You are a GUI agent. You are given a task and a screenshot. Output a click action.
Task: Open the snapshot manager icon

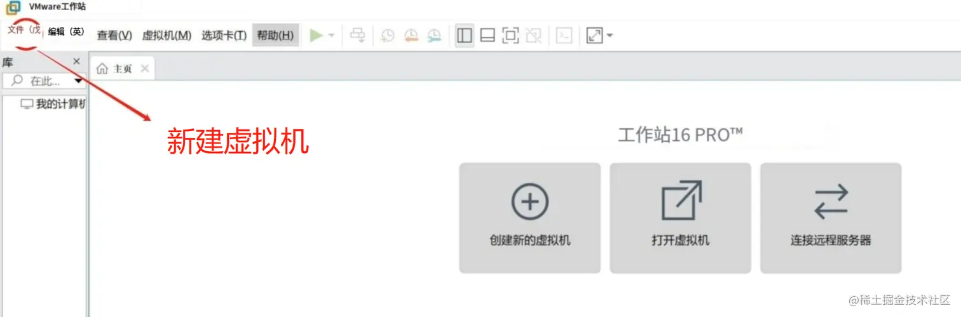pyautogui.click(x=434, y=36)
